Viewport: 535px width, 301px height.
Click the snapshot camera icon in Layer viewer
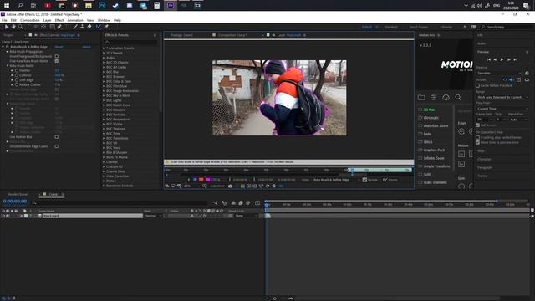[x=231, y=186]
